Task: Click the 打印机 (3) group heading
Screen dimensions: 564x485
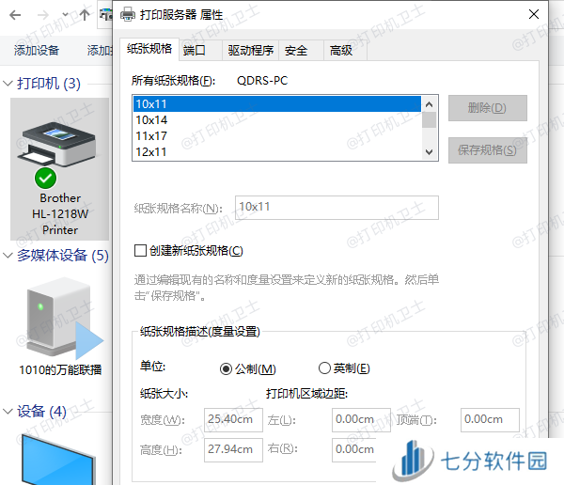Action: coord(49,84)
